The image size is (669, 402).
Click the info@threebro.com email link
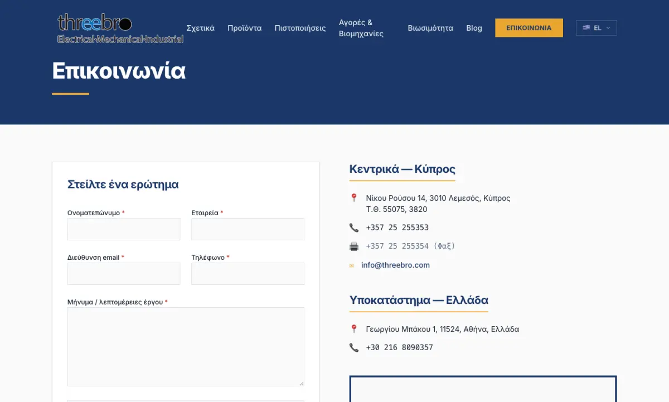pyautogui.click(x=395, y=265)
